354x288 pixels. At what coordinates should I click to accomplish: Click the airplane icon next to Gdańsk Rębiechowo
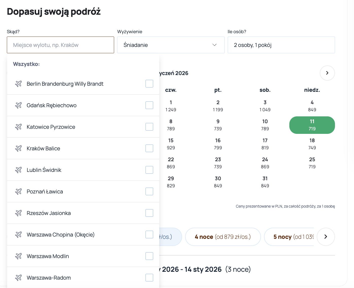click(x=19, y=105)
